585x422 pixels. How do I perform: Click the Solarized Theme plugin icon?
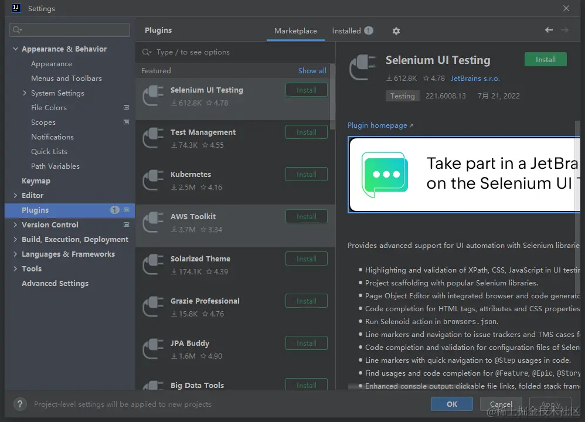click(x=154, y=264)
